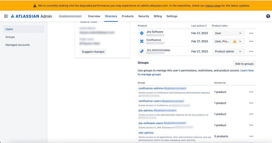Open the status page link
This screenshot has width=272, height=143.
(213, 5)
